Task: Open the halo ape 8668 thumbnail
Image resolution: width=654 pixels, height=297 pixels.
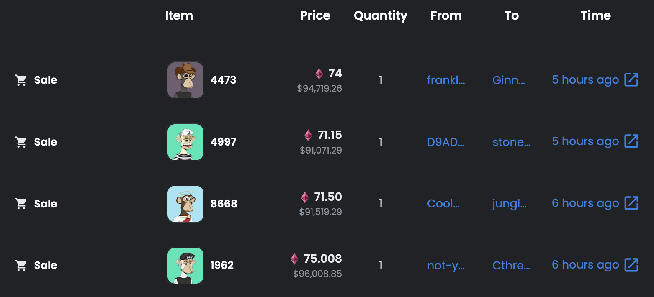Action: [x=185, y=204]
